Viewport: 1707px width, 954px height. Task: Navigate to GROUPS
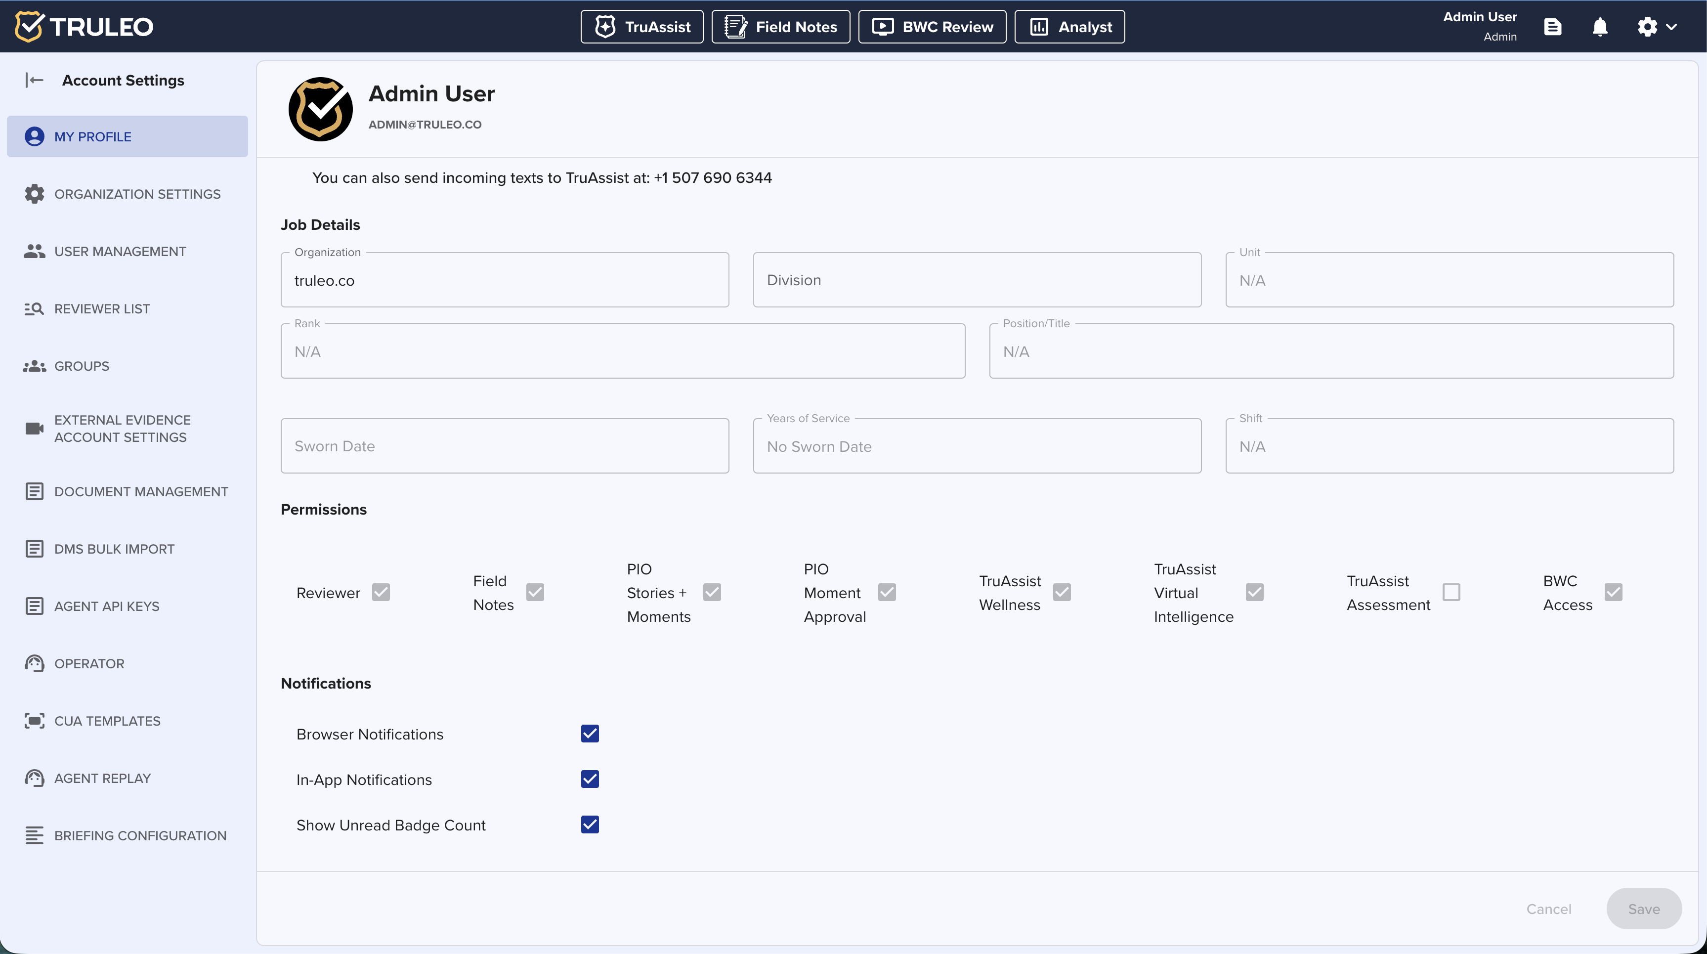tap(127, 366)
